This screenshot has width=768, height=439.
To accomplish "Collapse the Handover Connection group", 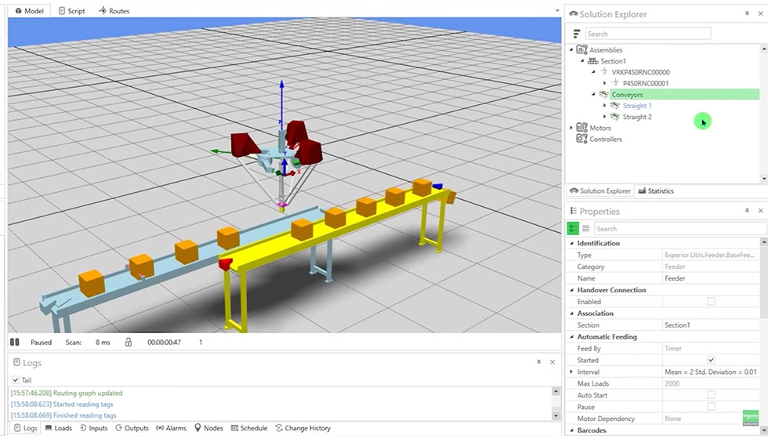I will 571,290.
